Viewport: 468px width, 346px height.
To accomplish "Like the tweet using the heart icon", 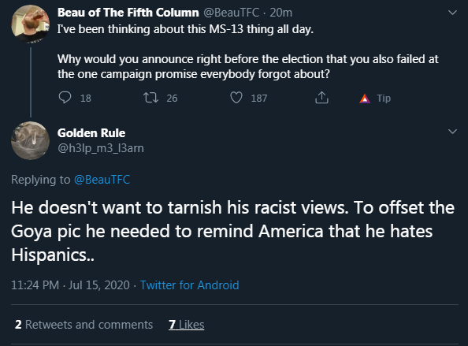I will tap(236, 98).
